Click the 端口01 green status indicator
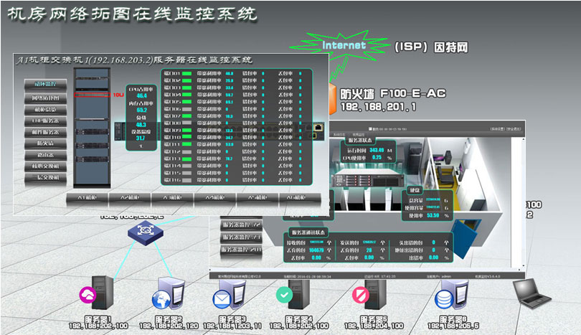 click(x=186, y=73)
